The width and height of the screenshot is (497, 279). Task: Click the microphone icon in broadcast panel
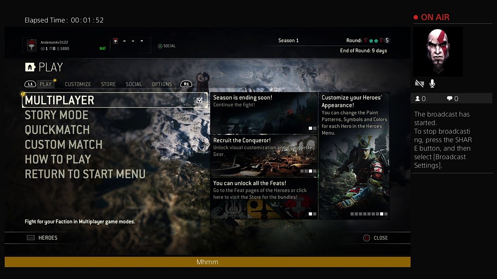pyautogui.click(x=432, y=83)
